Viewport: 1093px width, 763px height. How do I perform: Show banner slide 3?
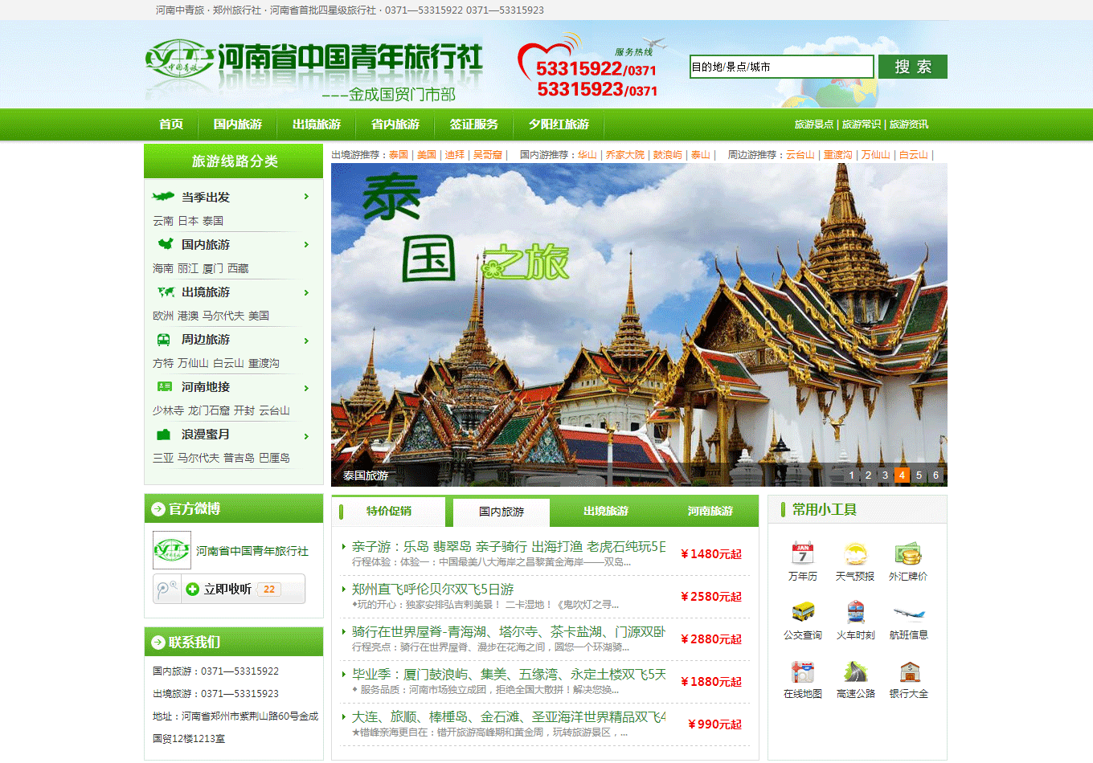click(886, 475)
